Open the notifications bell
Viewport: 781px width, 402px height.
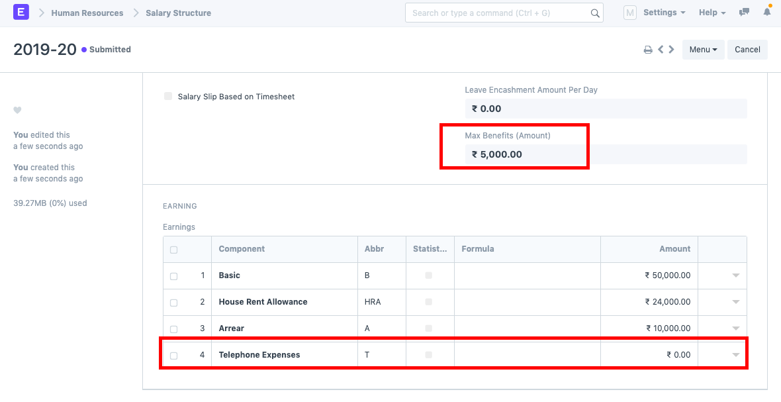point(767,13)
